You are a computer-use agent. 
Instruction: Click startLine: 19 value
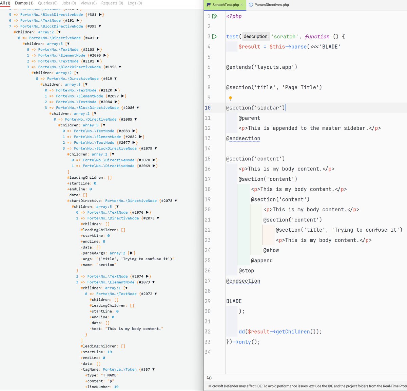coord(110,352)
